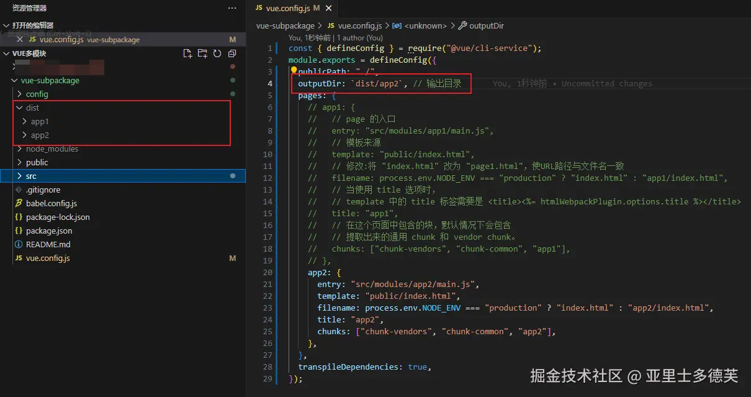The height and width of the screenshot is (397, 751).
Task: Click the git icon beside .gitignore
Action: [19, 189]
